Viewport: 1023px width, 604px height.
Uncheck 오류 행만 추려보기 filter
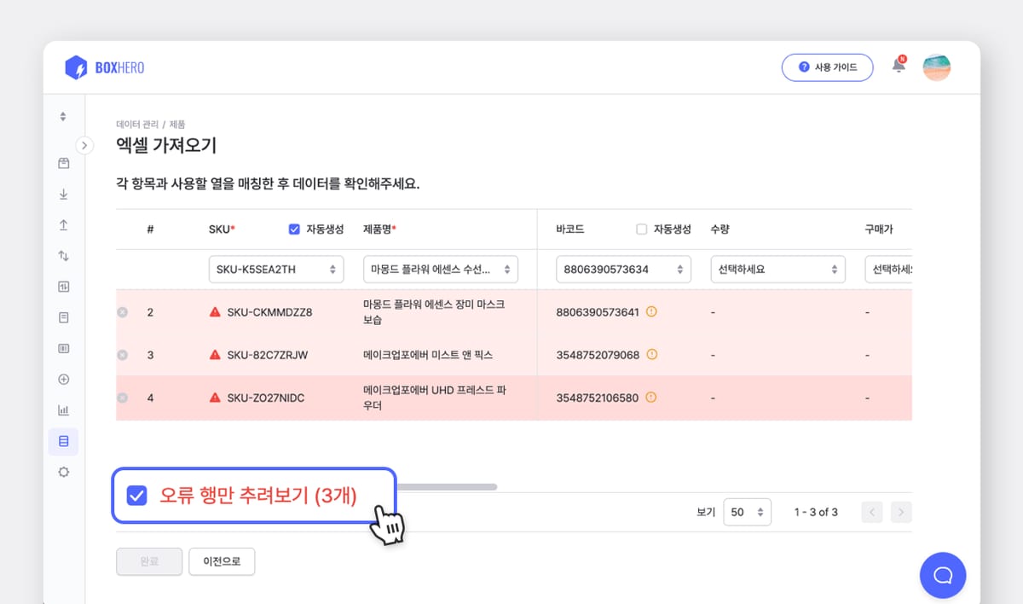point(136,495)
